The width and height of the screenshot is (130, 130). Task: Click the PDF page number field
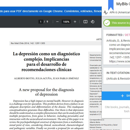41,22
